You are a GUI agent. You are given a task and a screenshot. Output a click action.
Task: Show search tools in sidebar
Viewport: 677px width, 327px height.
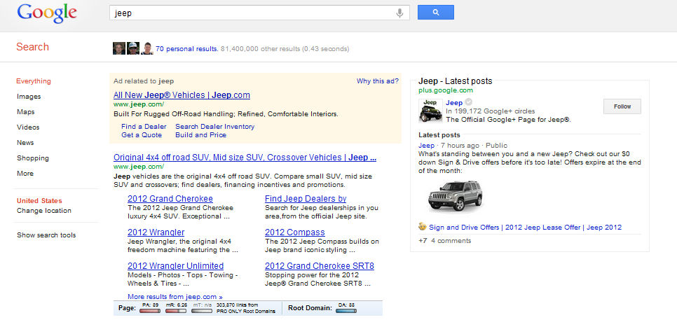click(x=46, y=235)
